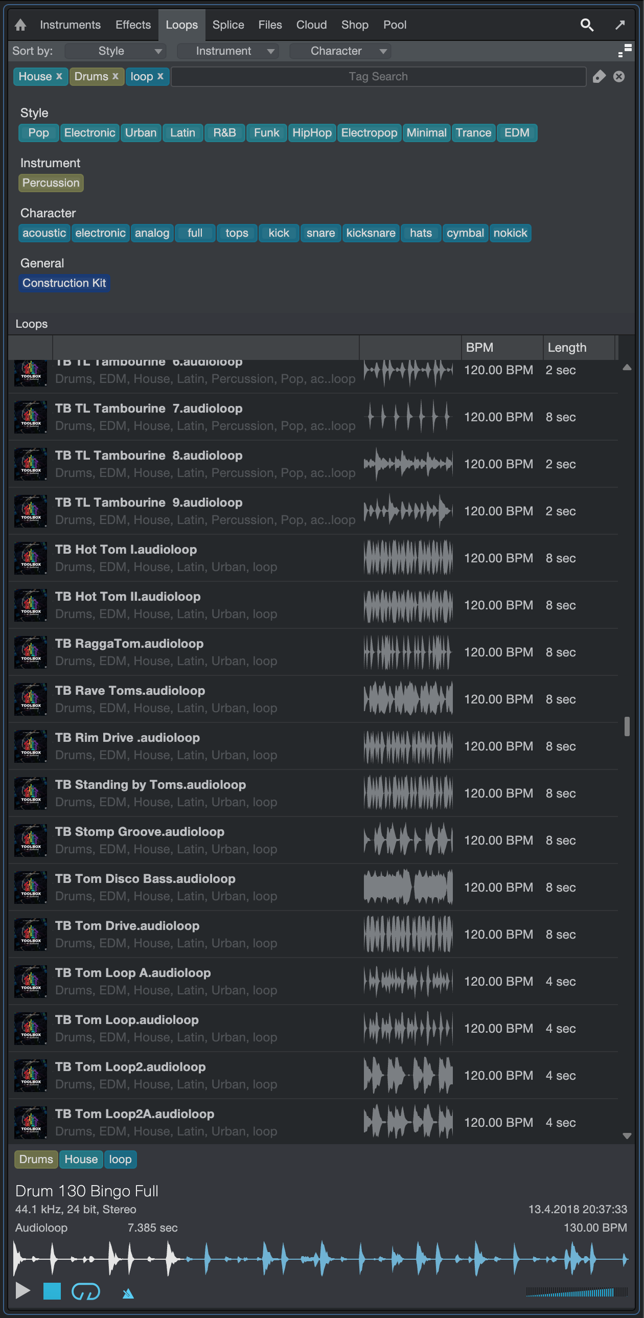Screen dimensions: 644x1318
Task: Click the Toolbox thumbnail of TB Tom Drive
Action: pos(31,934)
